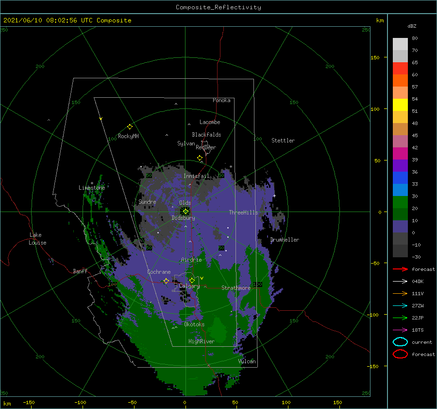Click the Airdrie city label
This screenshot has height=409, width=437.
(x=191, y=260)
